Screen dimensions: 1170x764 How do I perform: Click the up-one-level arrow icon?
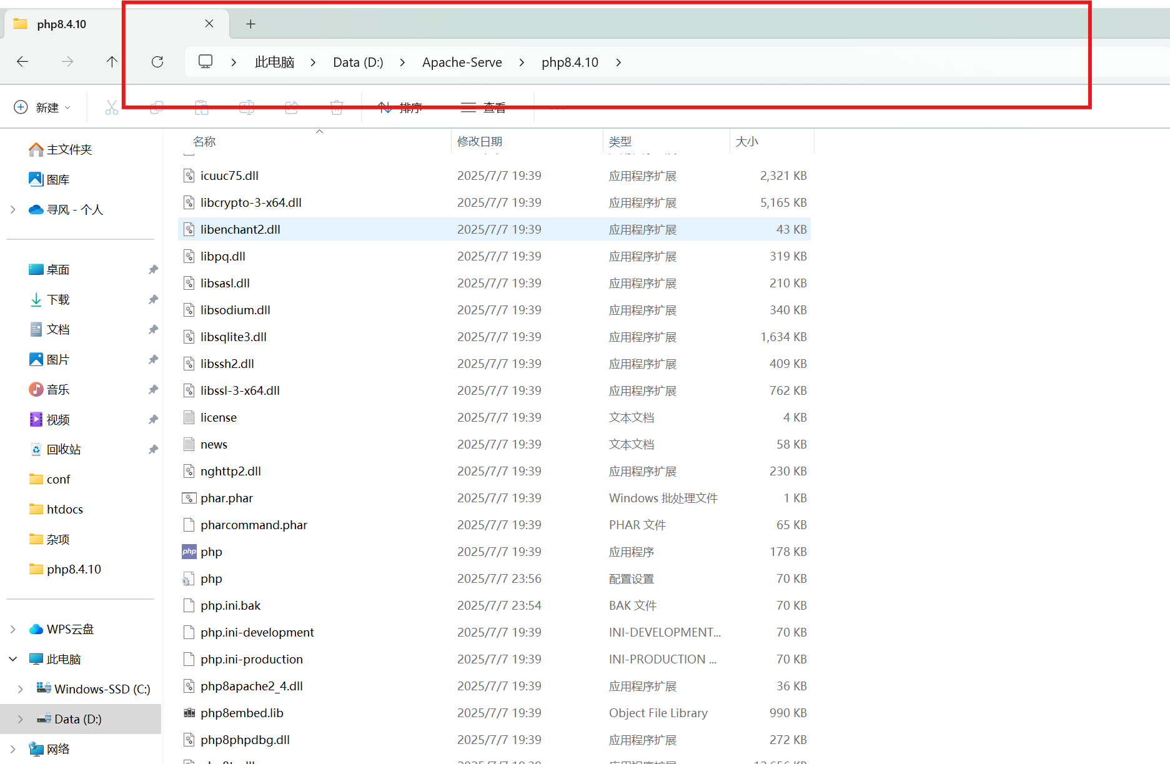112,62
